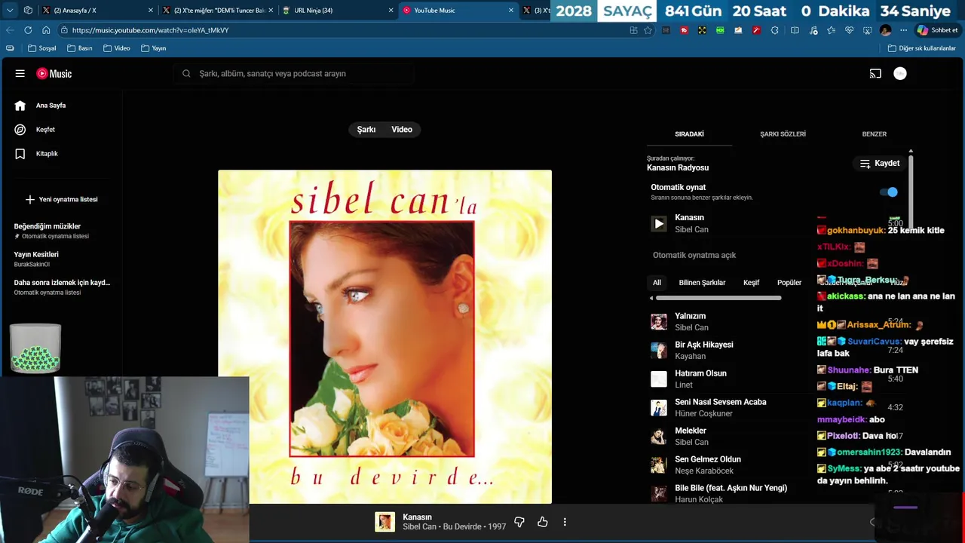This screenshot has width=965, height=543.
Task: Open the ŞARKI SÖZLERİ tab
Action: pyautogui.click(x=783, y=134)
